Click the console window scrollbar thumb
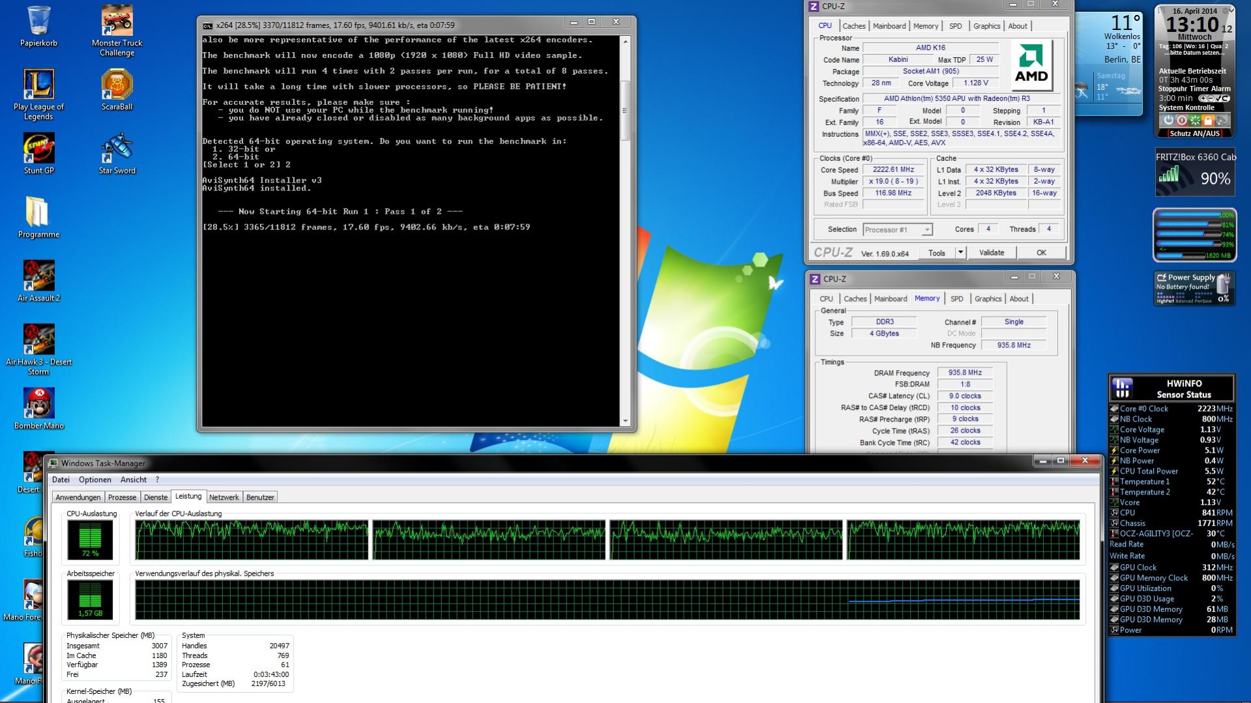This screenshot has height=703, width=1251. (x=625, y=109)
